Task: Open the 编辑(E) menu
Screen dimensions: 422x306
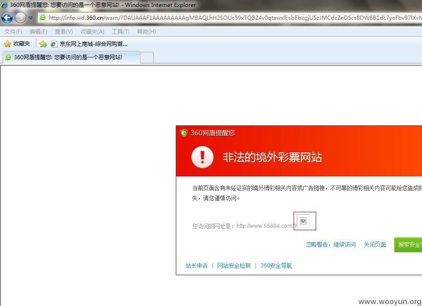Action: (x=38, y=32)
